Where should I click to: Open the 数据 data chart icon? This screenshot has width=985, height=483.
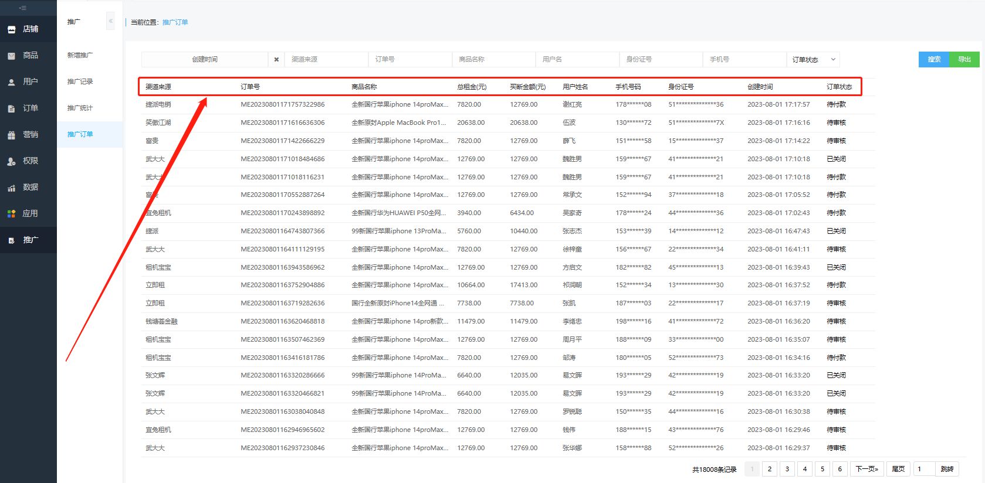click(x=11, y=188)
